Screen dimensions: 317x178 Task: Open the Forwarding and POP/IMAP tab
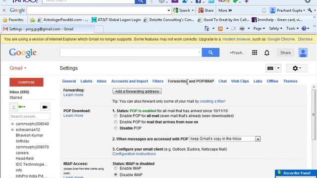pos(191,81)
